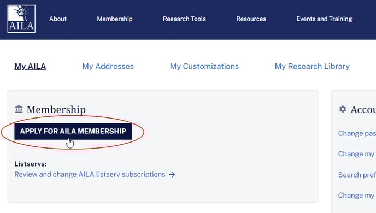Click the Membership section heading
Screen dimensions: 376x213
point(56,109)
